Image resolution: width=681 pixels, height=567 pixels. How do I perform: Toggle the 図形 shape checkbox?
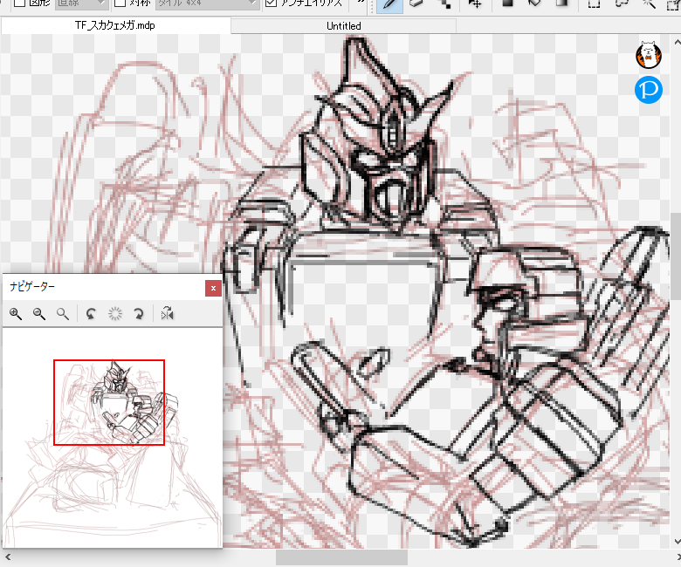click(19, 3)
